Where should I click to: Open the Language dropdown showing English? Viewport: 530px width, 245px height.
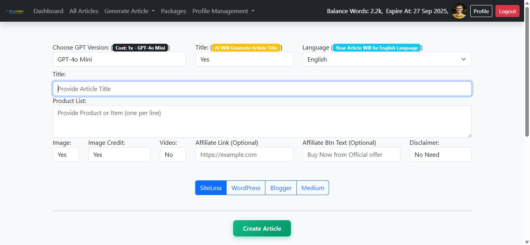pos(387,59)
